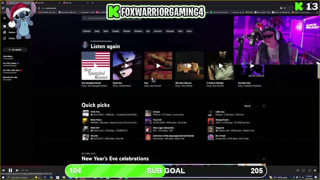Play Dark Heart of Me remix
The image size is (320, 180).
pos(148,137)
